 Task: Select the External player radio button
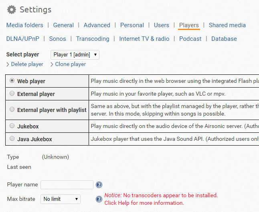pos(12,94)
